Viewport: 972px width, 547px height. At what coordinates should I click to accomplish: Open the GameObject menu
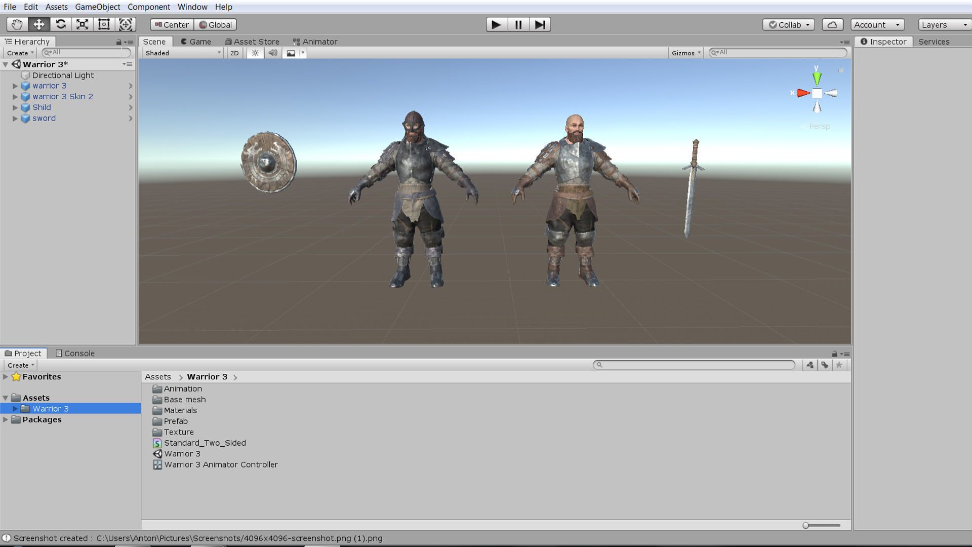pyautogui.click(x=97, y=7)
